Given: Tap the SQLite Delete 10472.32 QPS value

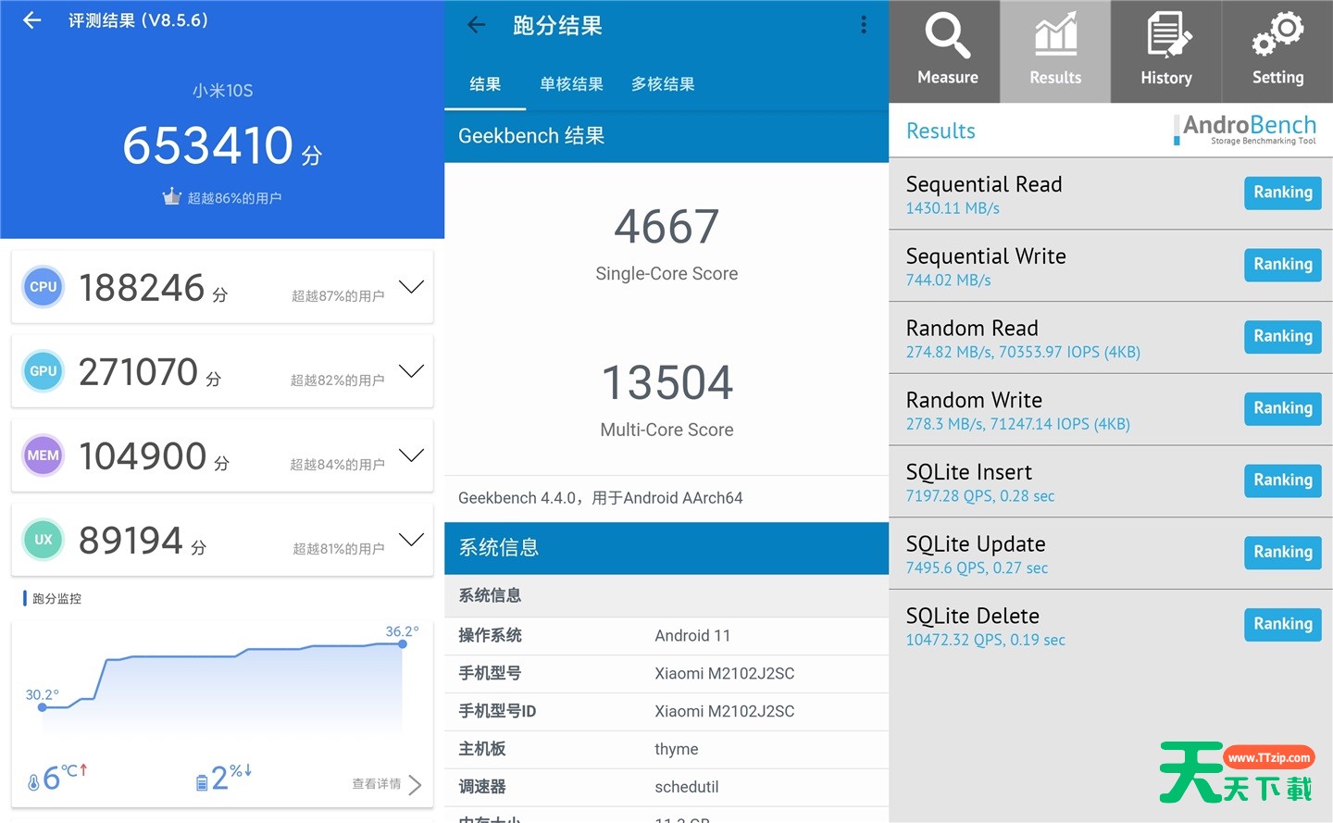Looking at the screenshot, I should [x=985, y=640].
